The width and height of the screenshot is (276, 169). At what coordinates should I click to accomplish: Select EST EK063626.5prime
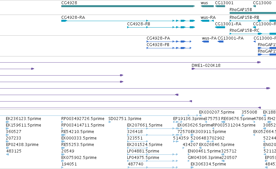point(195,125)
